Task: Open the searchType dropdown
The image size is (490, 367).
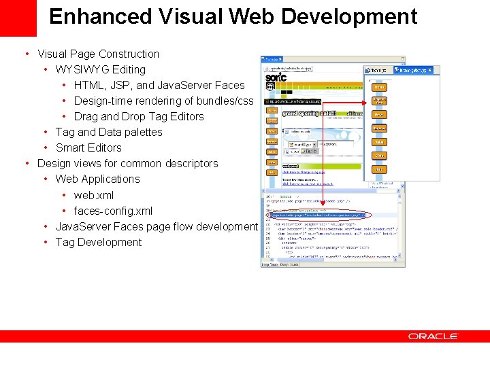Action: 302,145
